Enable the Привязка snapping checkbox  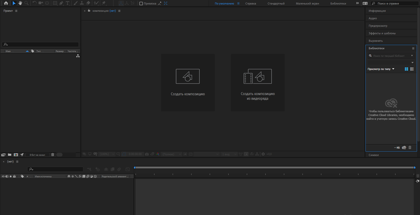[x=141, y=3]
